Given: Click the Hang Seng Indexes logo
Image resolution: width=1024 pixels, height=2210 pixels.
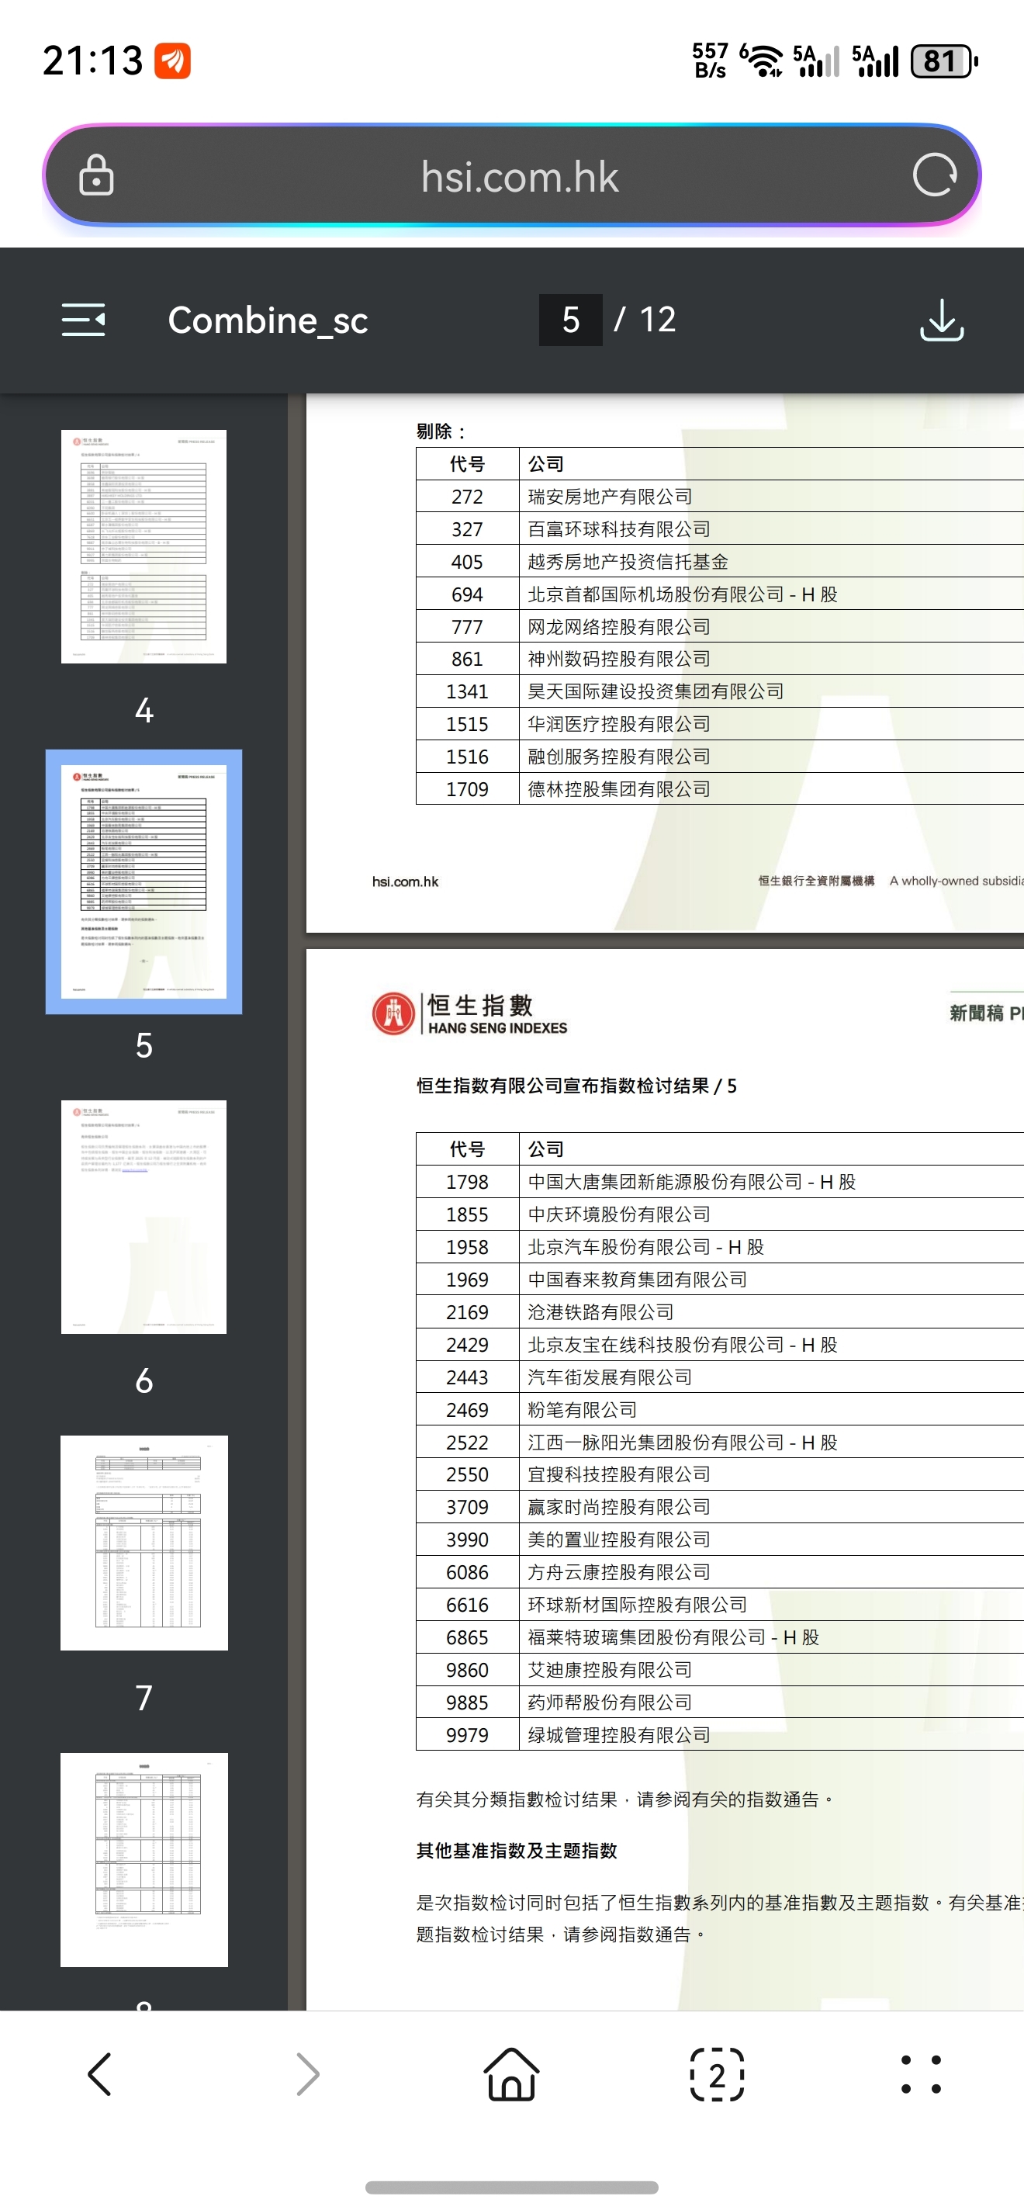Looking at the screenshot, I should [470, 1013].
